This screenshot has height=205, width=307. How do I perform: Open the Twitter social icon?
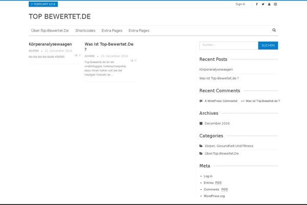tap(263, 4)
